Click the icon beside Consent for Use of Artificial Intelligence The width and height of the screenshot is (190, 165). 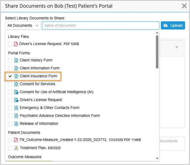tap(16, 92)
